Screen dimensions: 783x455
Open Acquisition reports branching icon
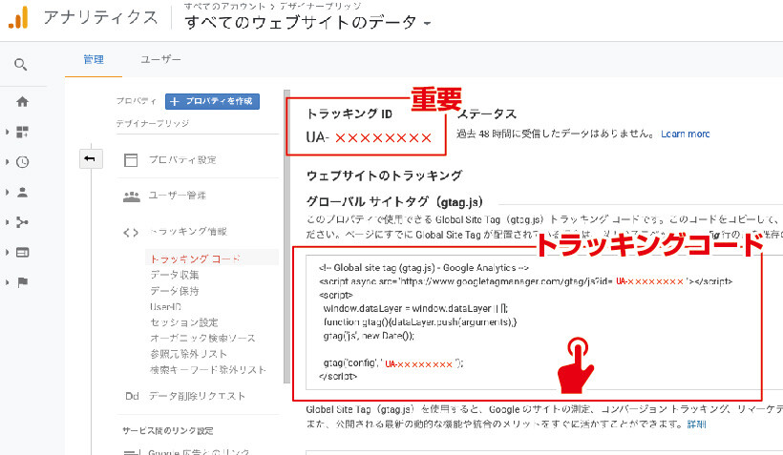click(x=22, y=222)
